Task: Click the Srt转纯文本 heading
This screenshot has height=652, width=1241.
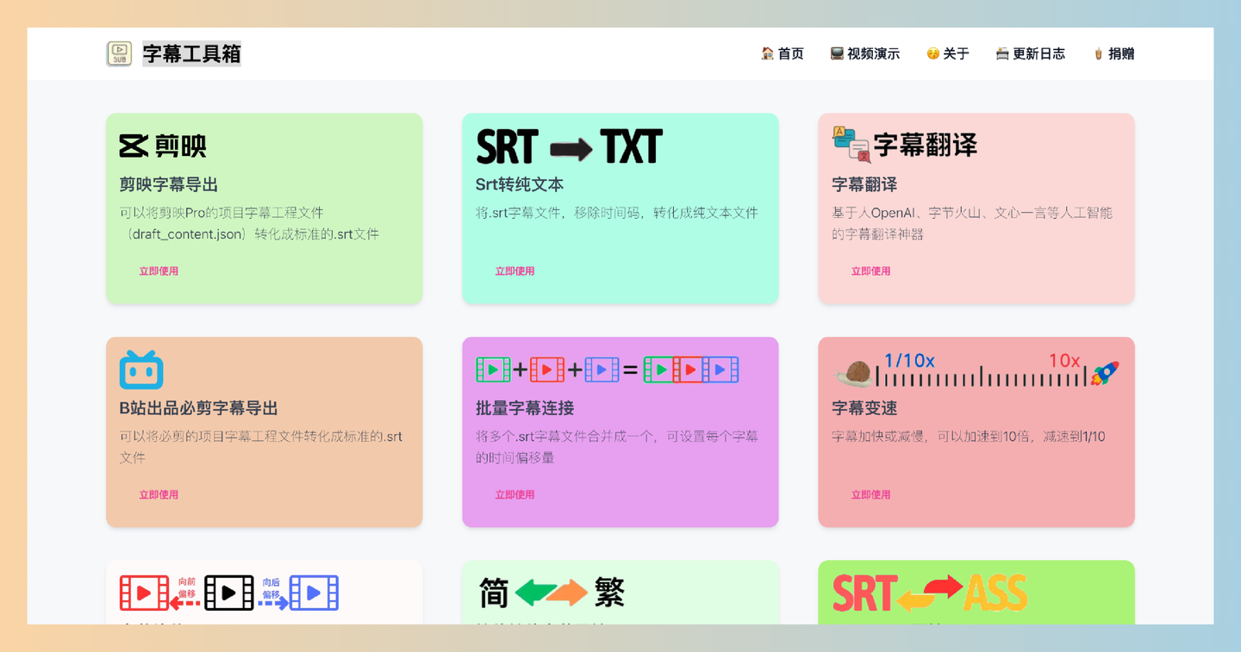Action: 520,185
